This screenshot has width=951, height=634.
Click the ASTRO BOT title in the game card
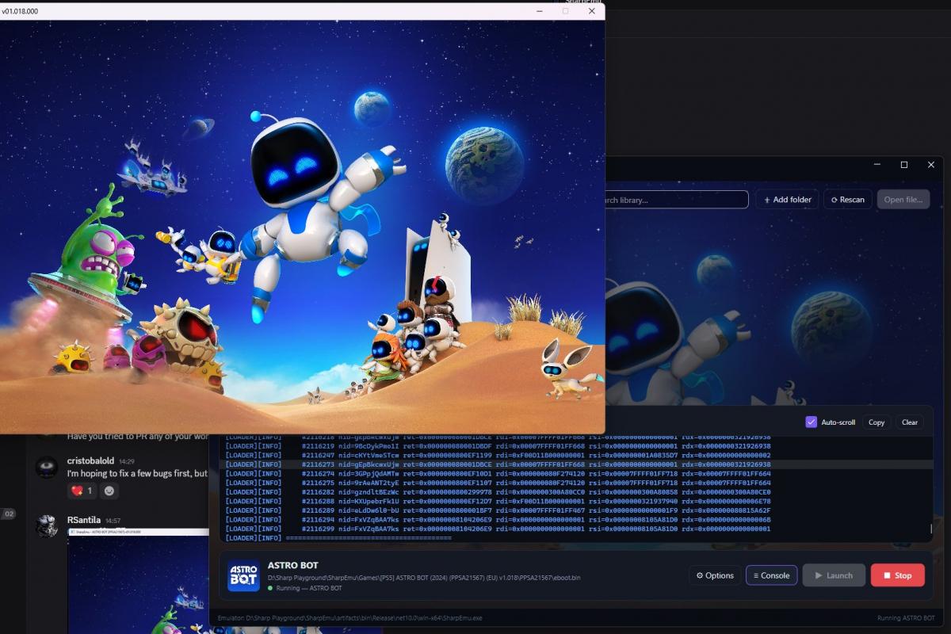293,565
